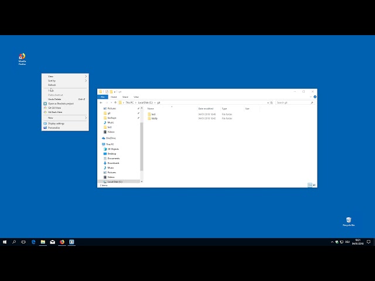This screenshot has height=281, width=375.
Task: Choose Git Bash Here in context menu
Action: 65,112
